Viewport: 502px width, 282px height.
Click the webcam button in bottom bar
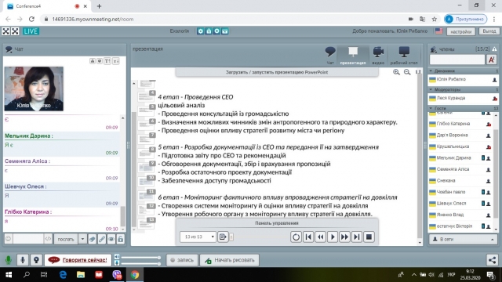[36, 260]
